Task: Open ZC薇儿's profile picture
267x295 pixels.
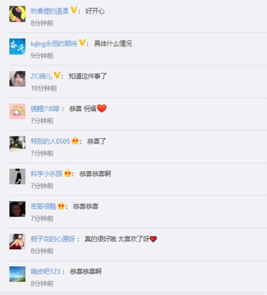Action: (x=18, y=79)
